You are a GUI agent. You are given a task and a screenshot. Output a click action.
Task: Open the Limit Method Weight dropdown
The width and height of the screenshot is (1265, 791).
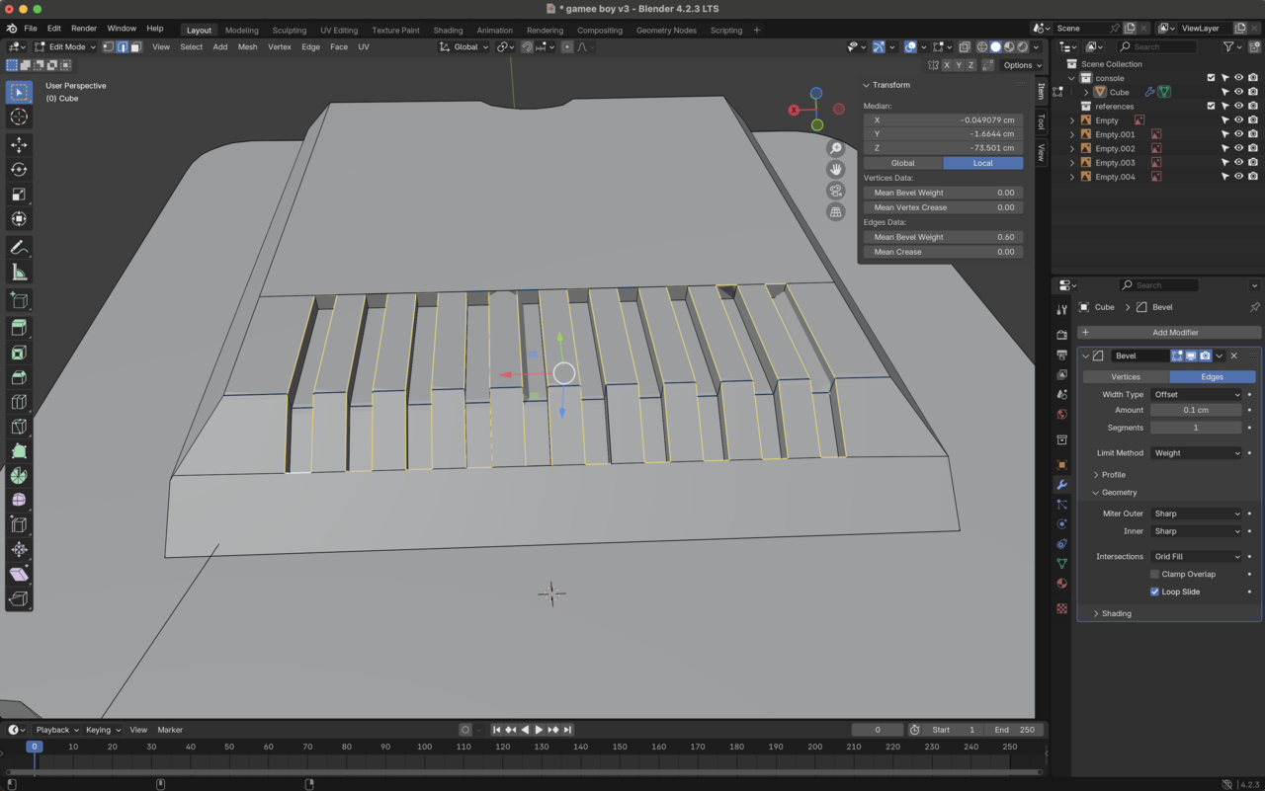(x=1196, y=453)
